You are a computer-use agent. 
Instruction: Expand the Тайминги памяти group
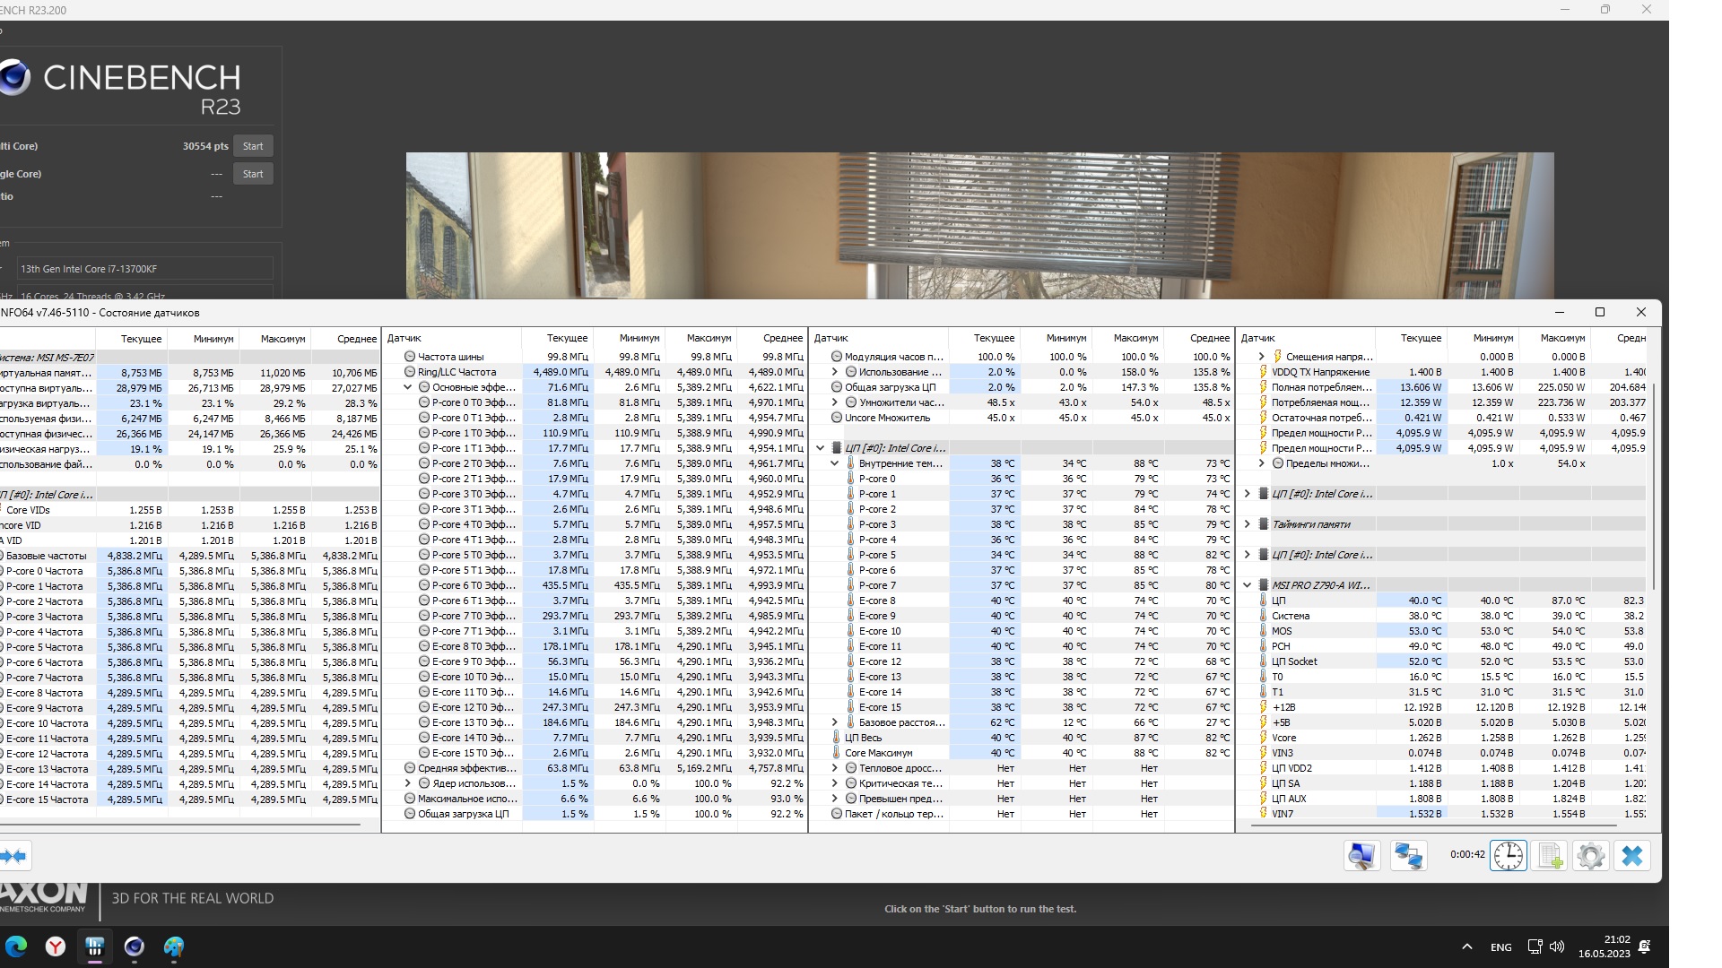click(x=1247, y=524)
